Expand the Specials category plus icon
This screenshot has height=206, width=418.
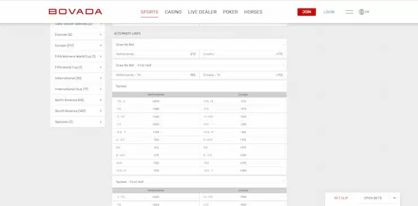[x=101, y=122]
